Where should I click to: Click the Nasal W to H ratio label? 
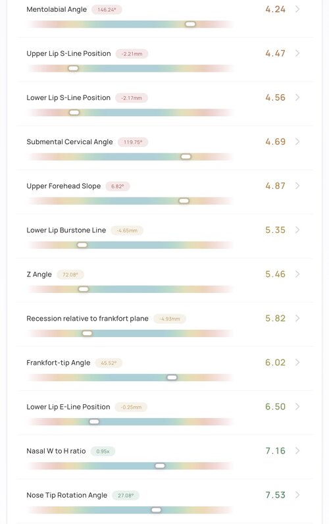pyautogui.click(x=56, y=451)
